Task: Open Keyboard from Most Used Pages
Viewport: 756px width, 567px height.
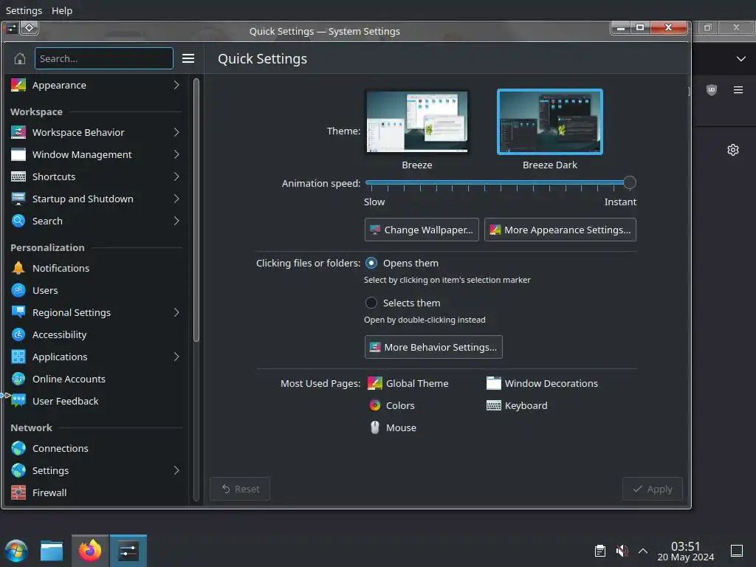Action: point(517,406)
